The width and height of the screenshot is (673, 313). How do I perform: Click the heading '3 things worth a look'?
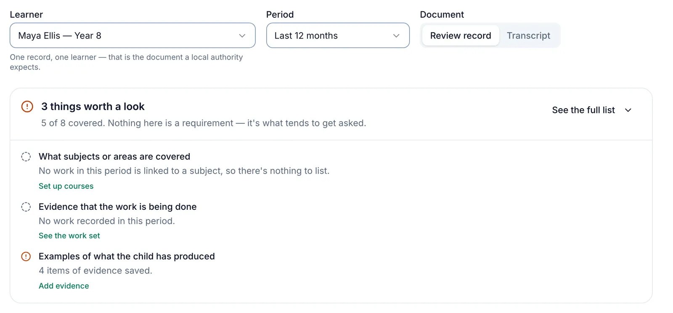(x=93, y=107)
